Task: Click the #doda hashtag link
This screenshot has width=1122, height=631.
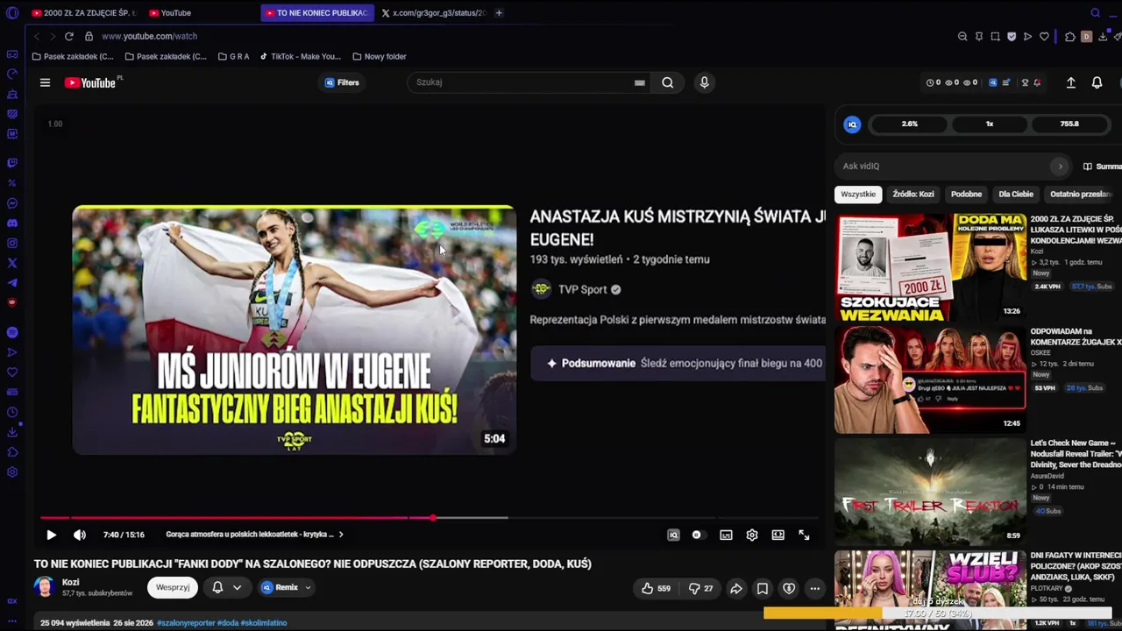Action: click(x=228, y=623)
